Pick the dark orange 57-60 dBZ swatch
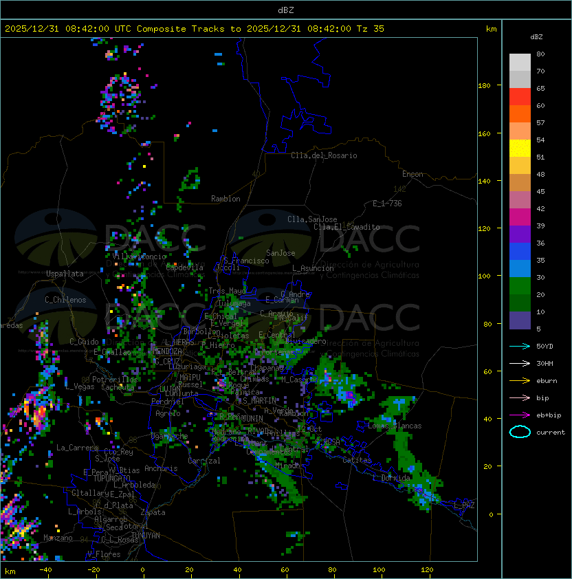The height and width of the screenshot is (579, 572). pyautogui.click(x=520, y=113)
